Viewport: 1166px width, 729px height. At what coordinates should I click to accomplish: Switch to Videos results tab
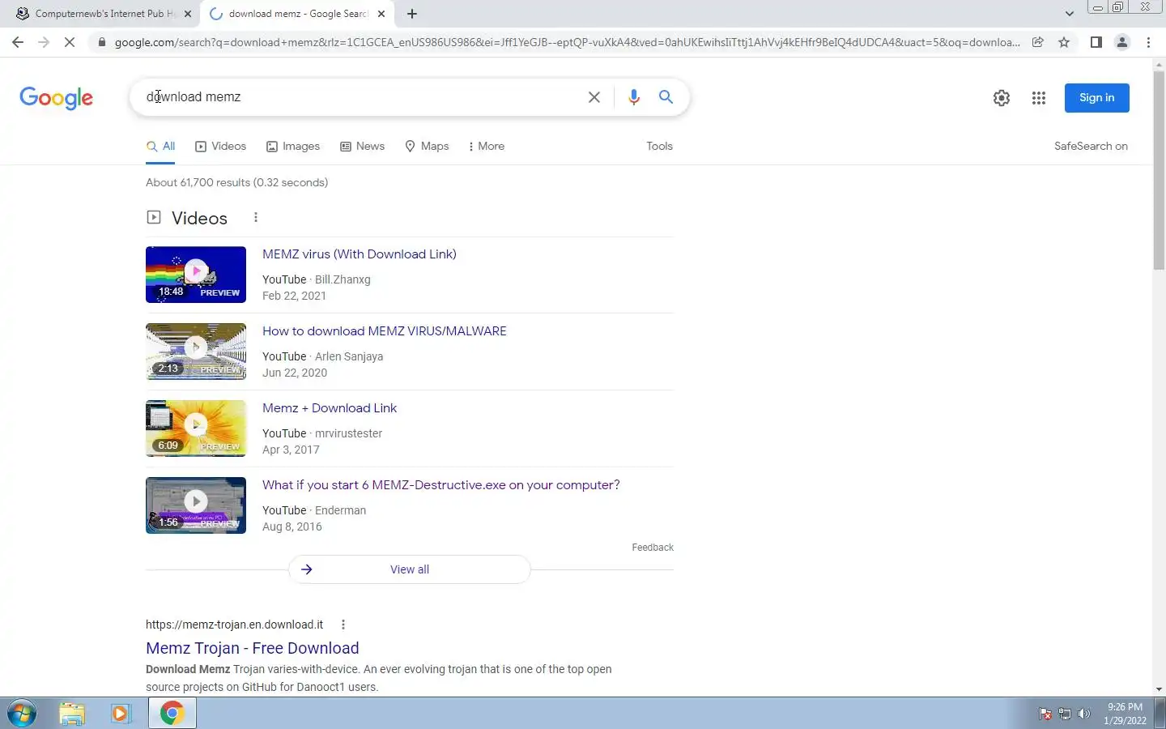point(220,147)
